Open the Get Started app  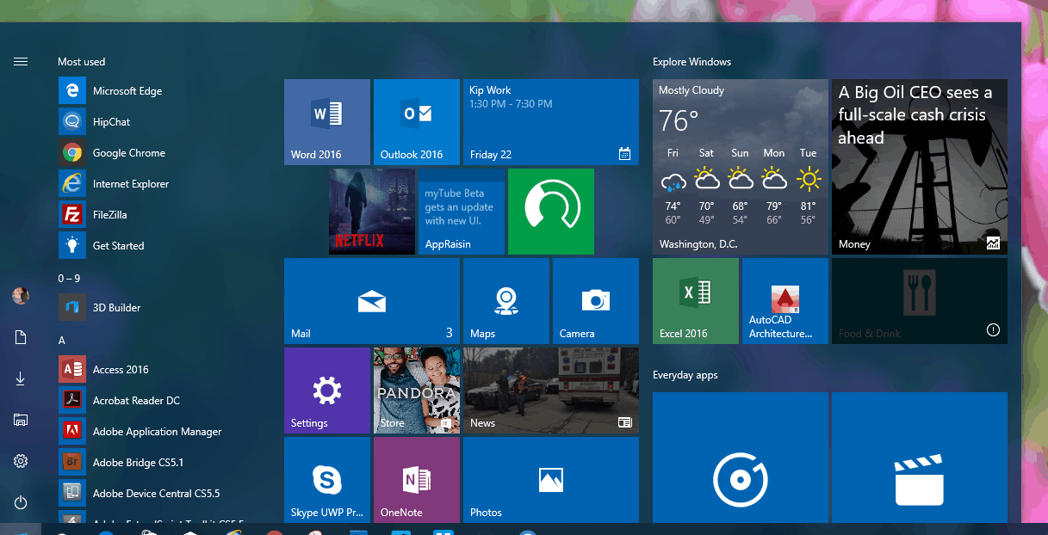coord(164,246)
